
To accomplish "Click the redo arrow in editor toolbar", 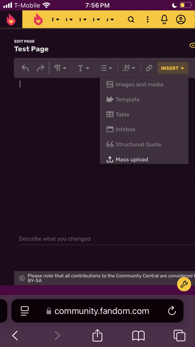I will coord(41,68).
